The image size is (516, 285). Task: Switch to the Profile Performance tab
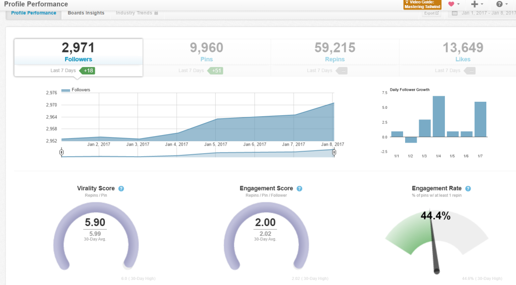point(34,13)
